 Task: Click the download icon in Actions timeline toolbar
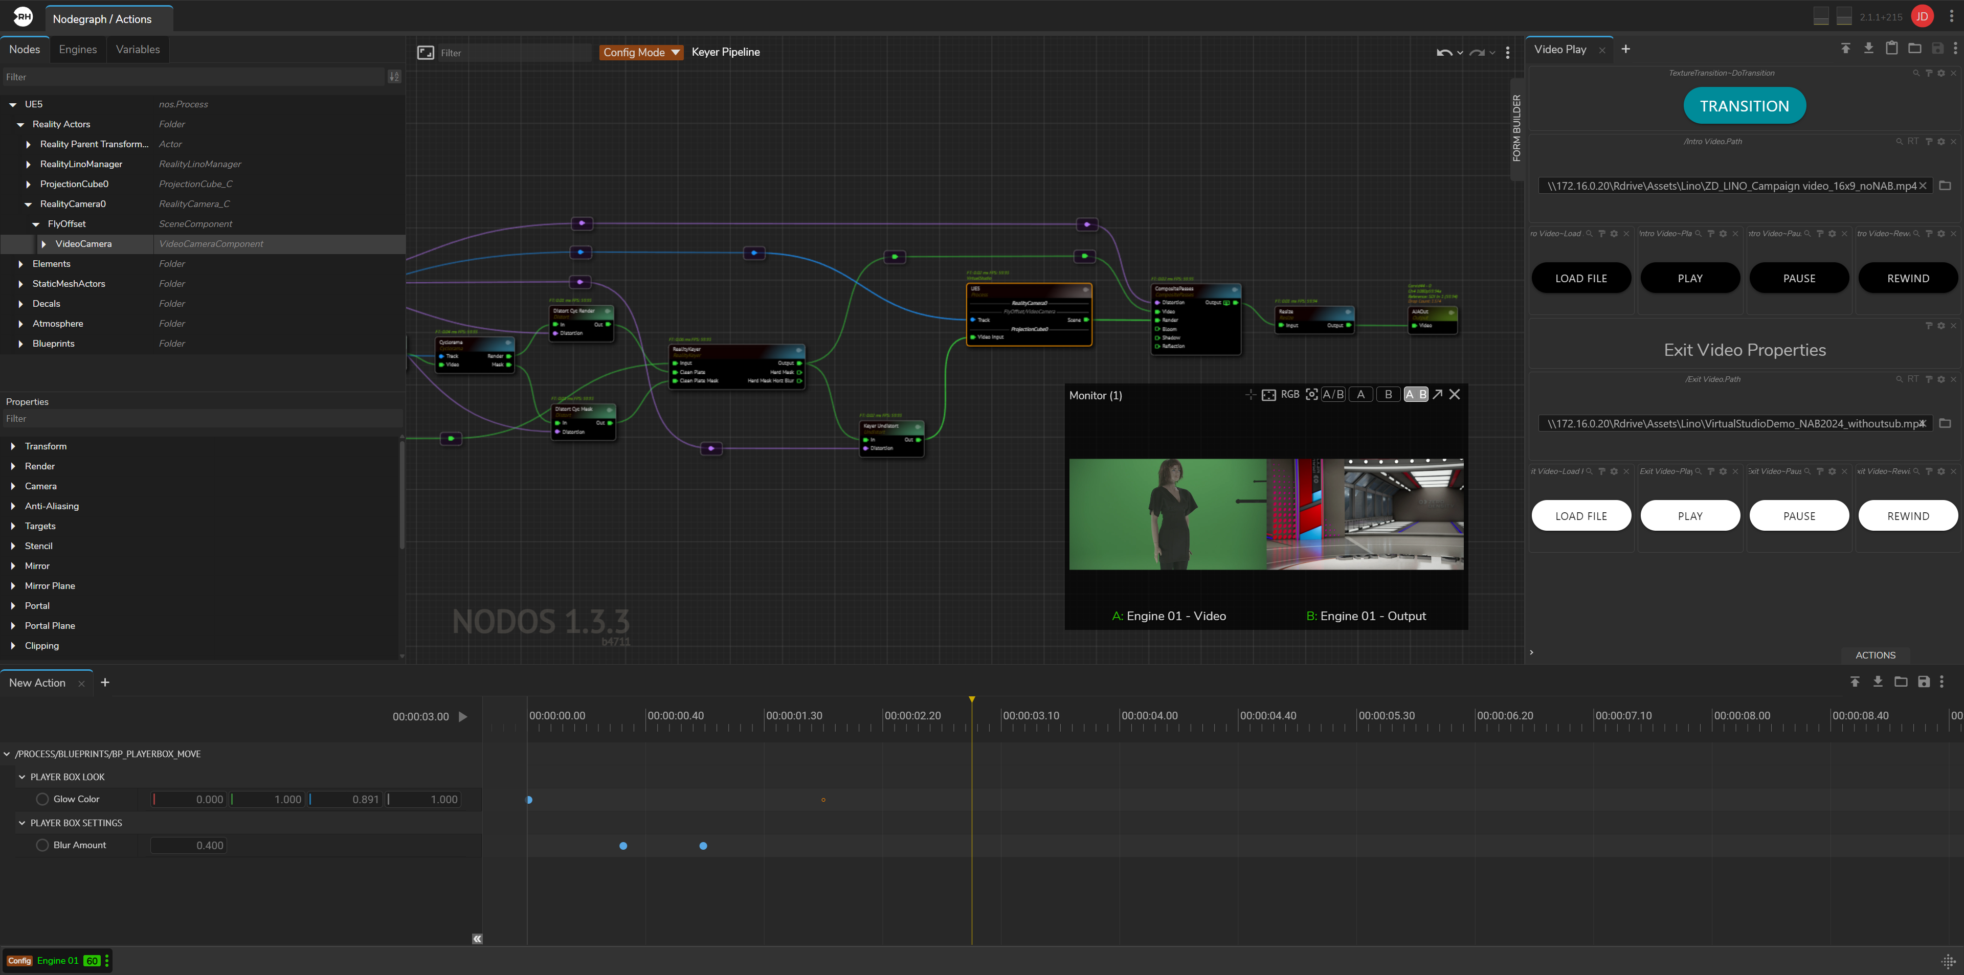tap(1878, 682)
